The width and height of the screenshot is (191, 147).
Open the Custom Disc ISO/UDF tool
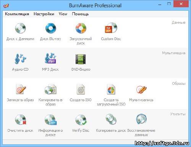tap(111, 28)
